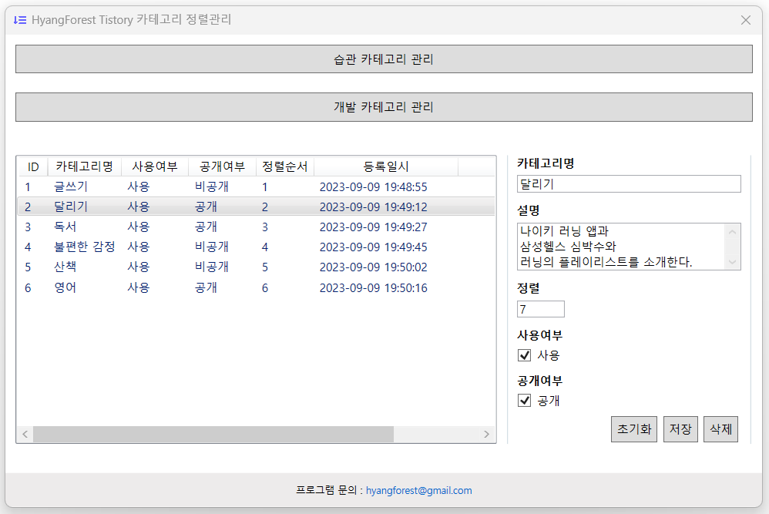This screenshot has width=769, height=514.
Task: Click 사용 in the 불편한 감정 row
Action: (x=138, y=247)
